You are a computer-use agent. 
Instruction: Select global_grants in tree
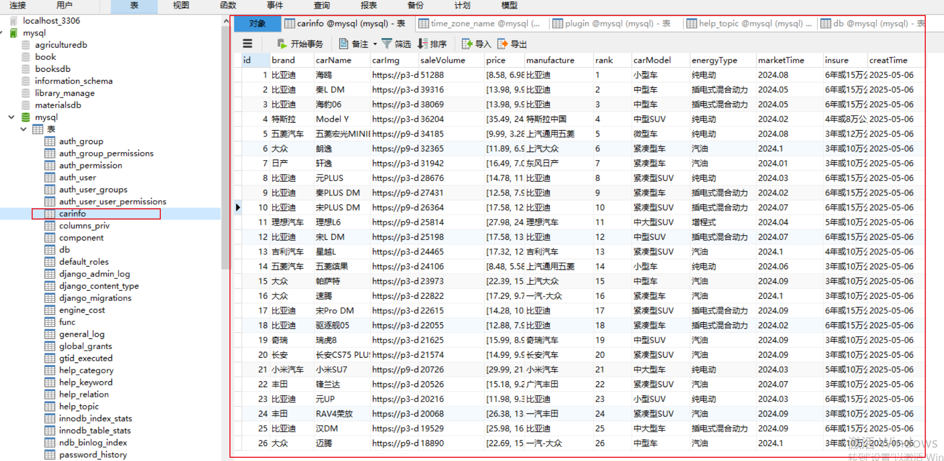(x=86, y=346)
